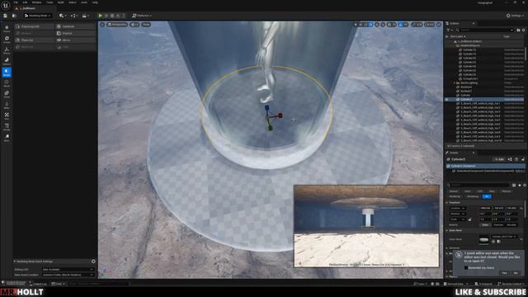Open Output Log in status bar
The image size is (528, 297).
tap(39, 284)
